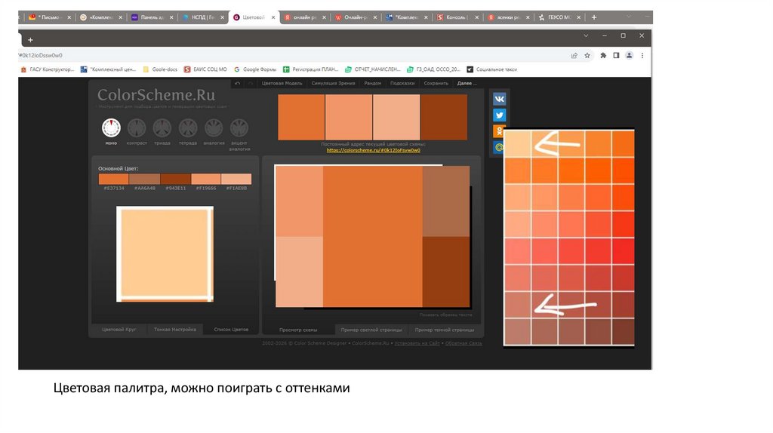Screen dimensions: 773x433
Task: Click the plus button on the dark title bar
Action: 30,40
